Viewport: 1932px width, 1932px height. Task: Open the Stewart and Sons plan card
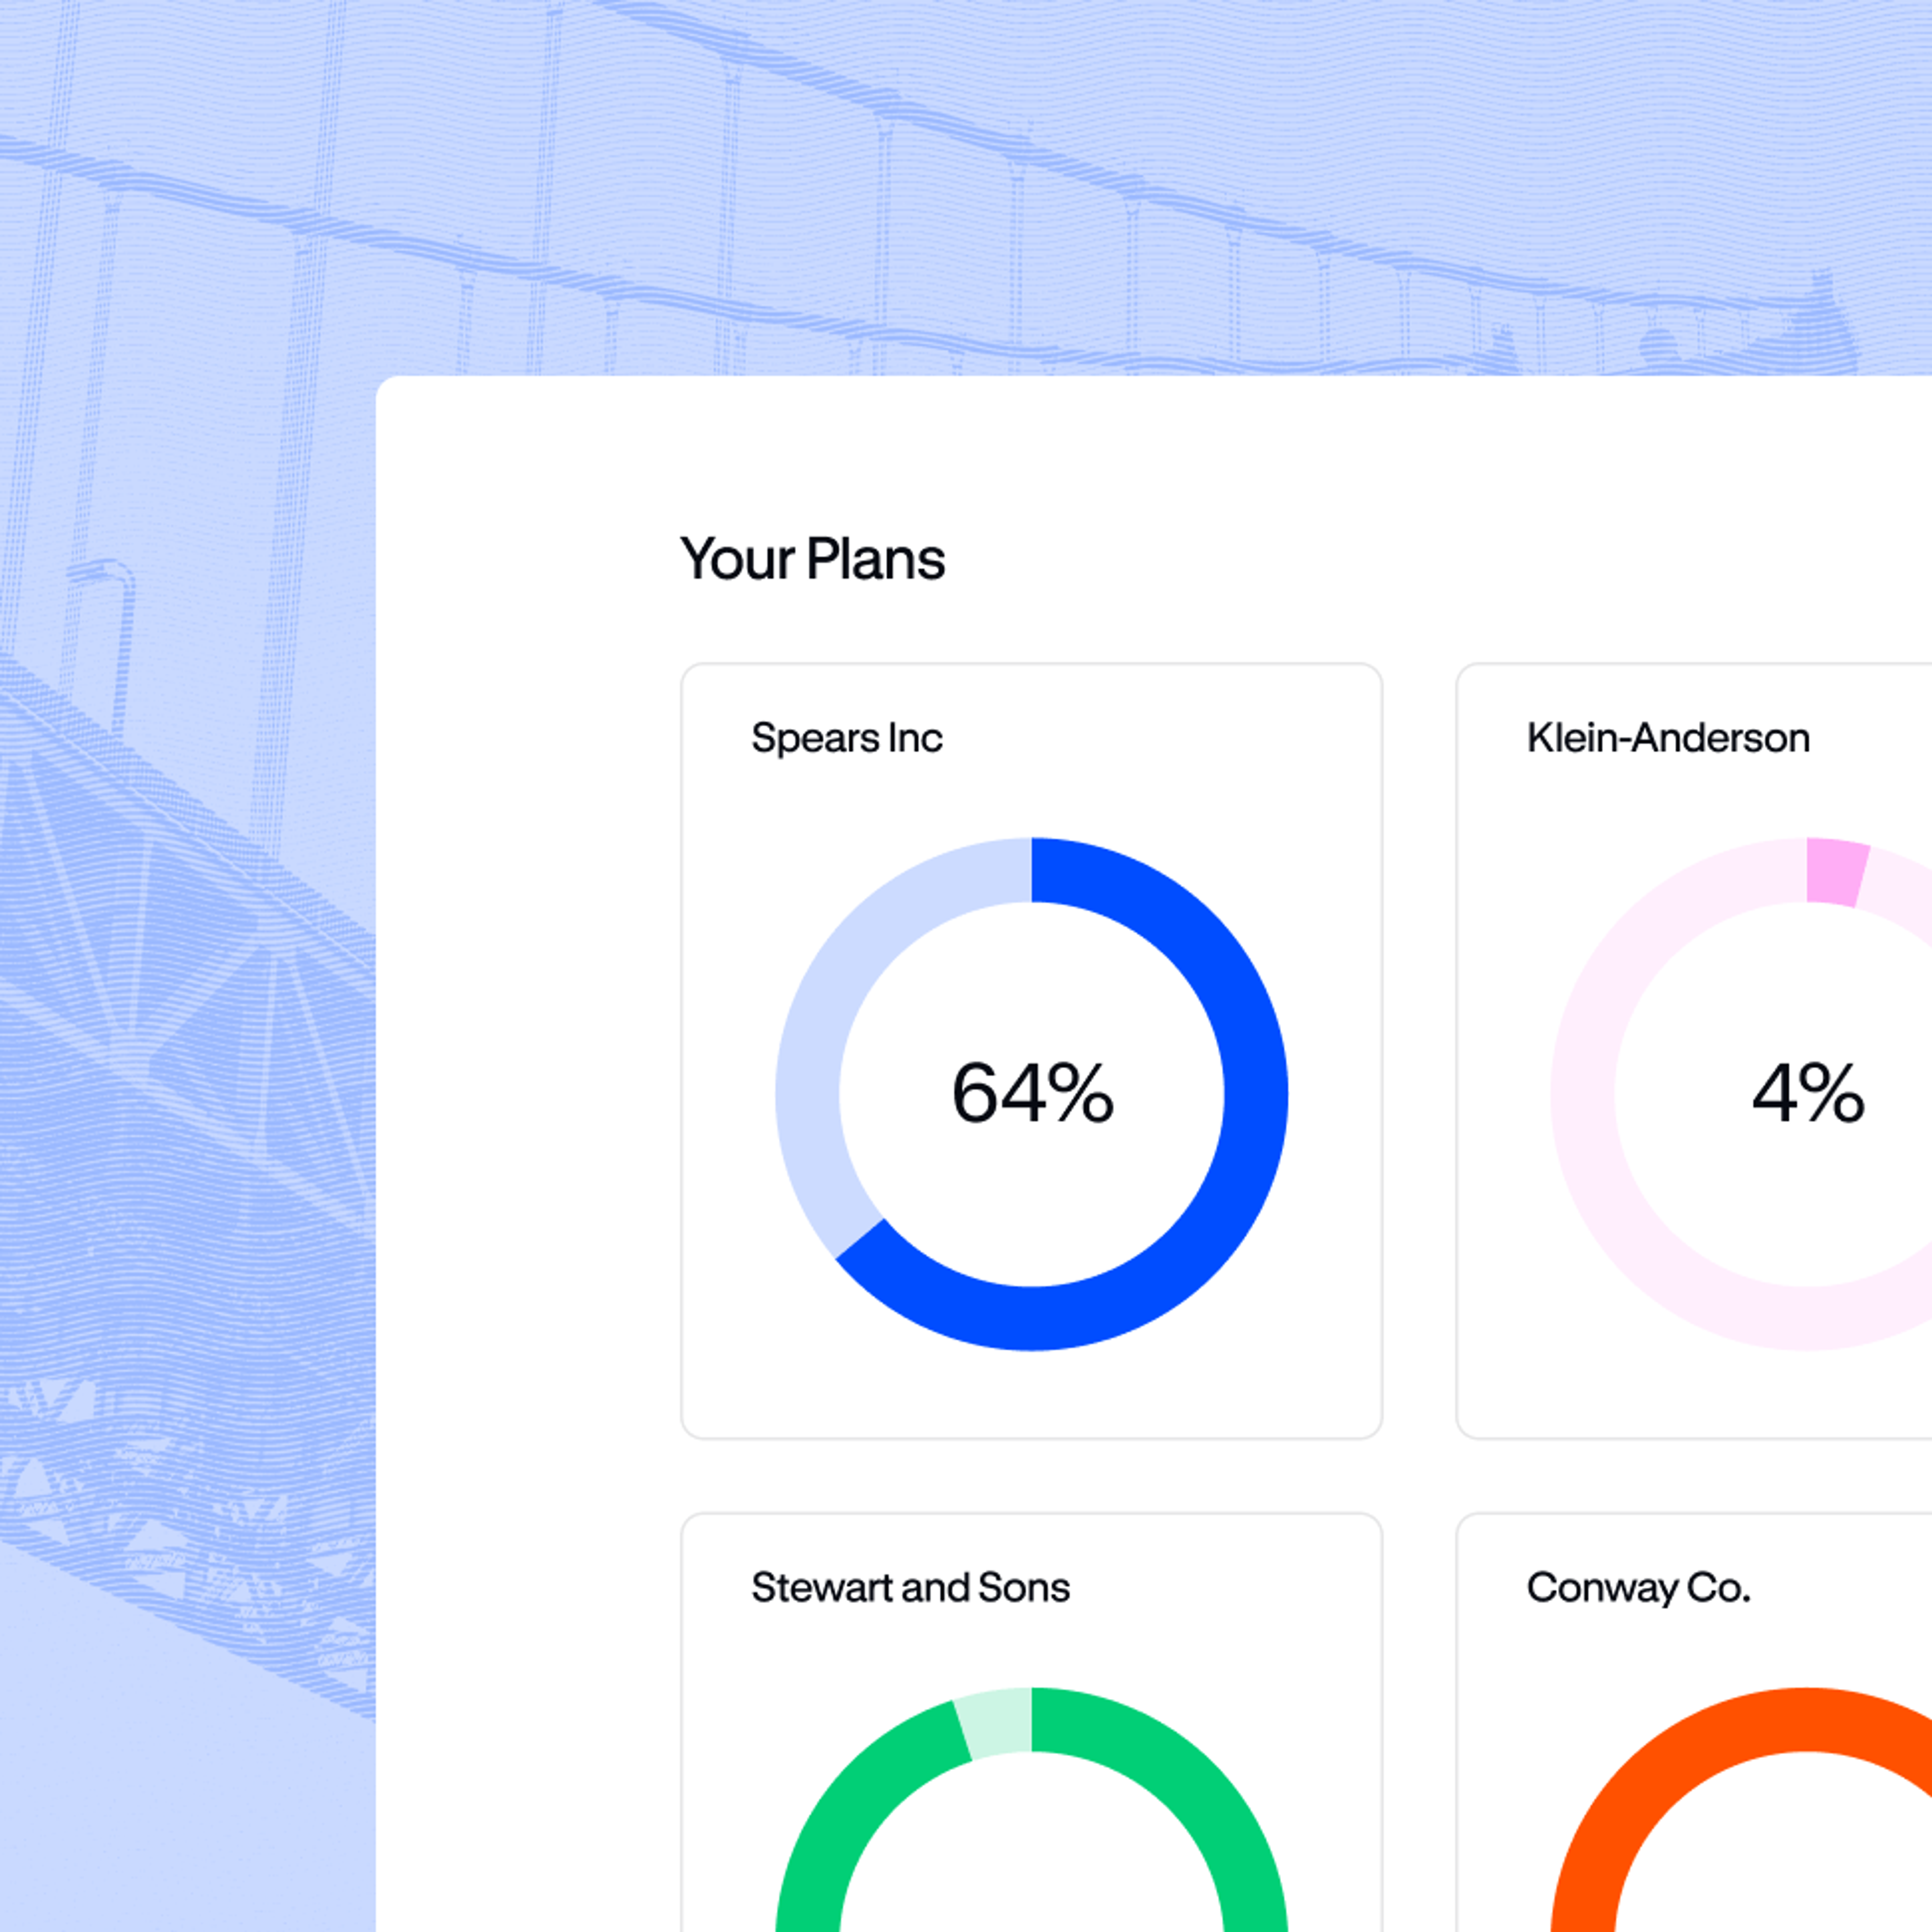[x=1031, y=1722]
